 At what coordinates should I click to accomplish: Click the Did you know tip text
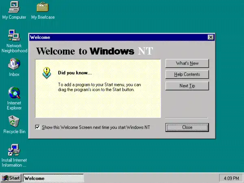tap(99, 87)
